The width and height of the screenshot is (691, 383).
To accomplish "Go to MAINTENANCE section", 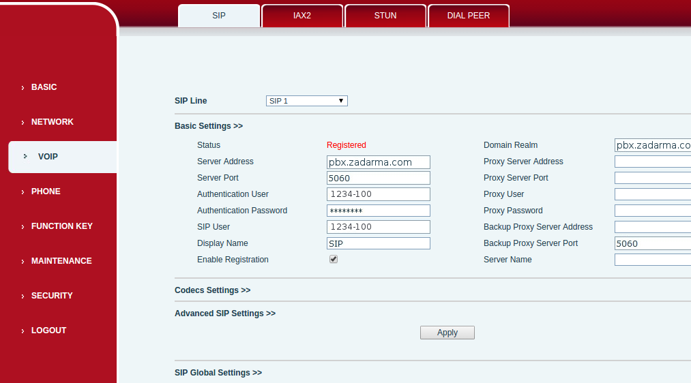I will tap(61, 261).
